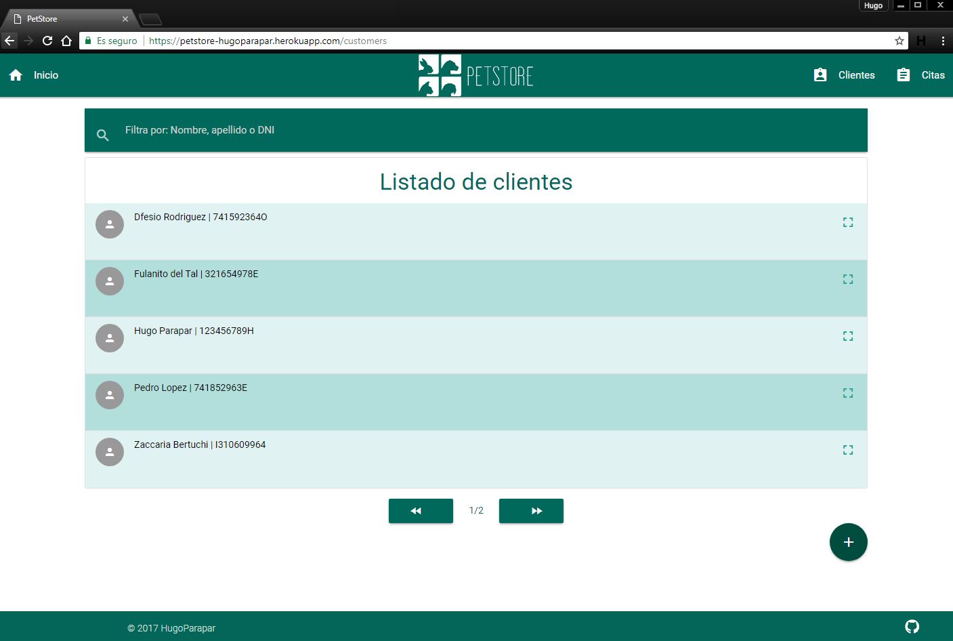Screen dimensions: 953x641
Task: Select the Clientes section icon
Action: coord(820,75)
